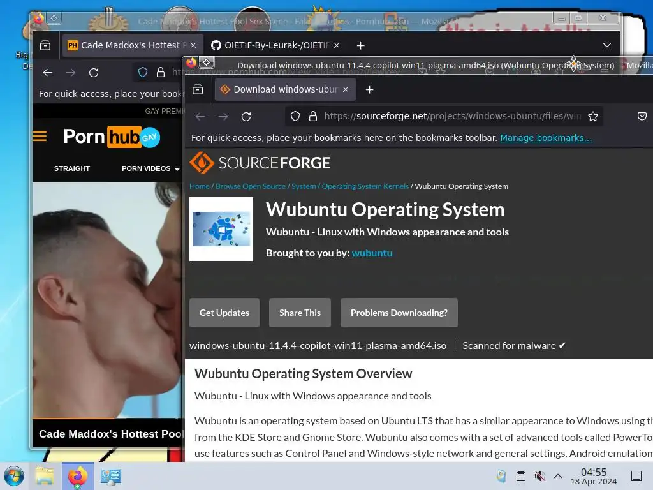Image resolution: width=653 pixels, height=490 pixels.
Task: Open the clipboard tray icon
Action: 520,476
